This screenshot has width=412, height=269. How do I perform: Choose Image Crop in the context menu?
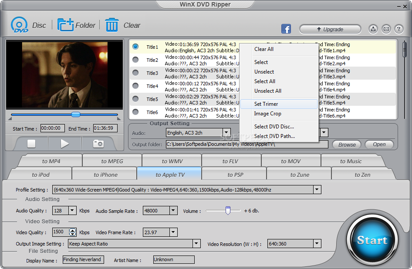tap(279, 114)
